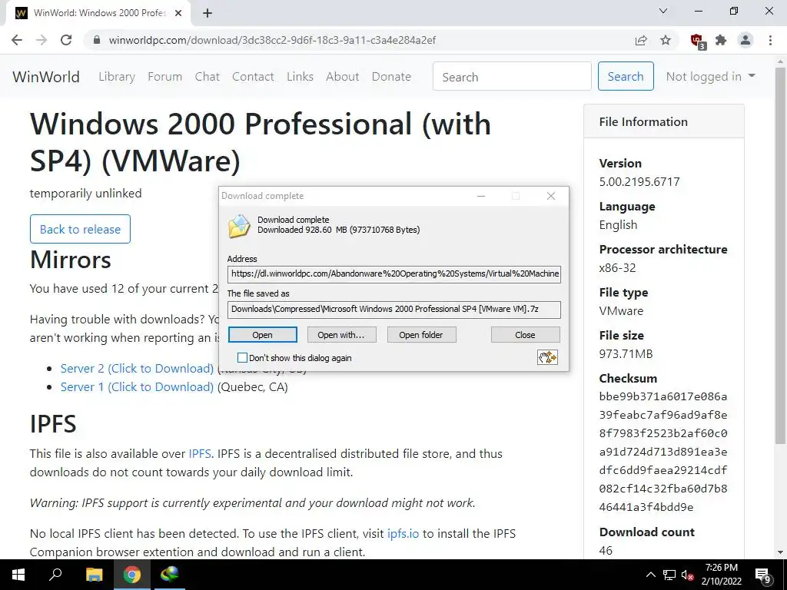Open the Donate nav item

click(x=391, y=76)
